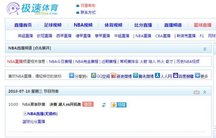The height and width of the screenshot is (138, 216).
Task: Select 斯诺克直播 in the sub navigation
Action: (186, 36)
